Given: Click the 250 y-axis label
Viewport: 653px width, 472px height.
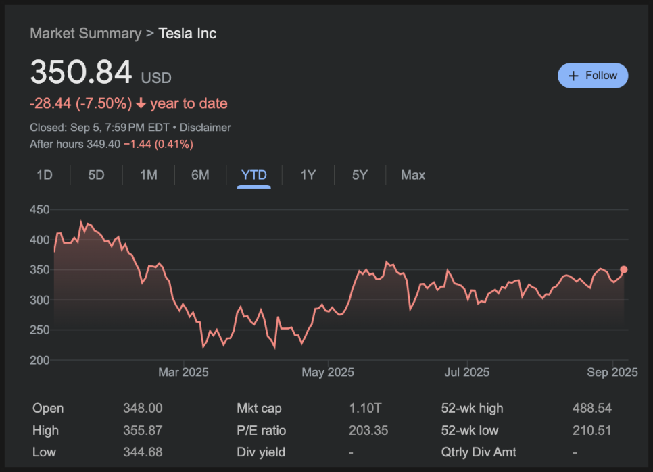Looking at the screenshot, I should [40, 330].
